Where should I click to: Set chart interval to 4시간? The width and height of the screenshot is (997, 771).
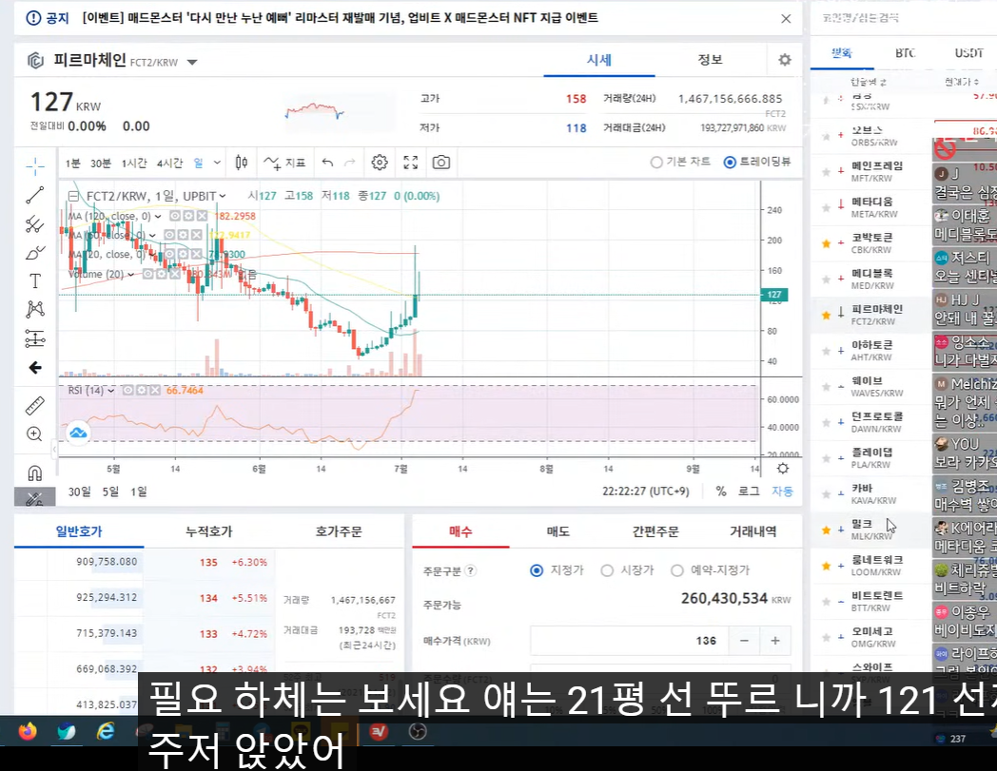coord(169,164)
